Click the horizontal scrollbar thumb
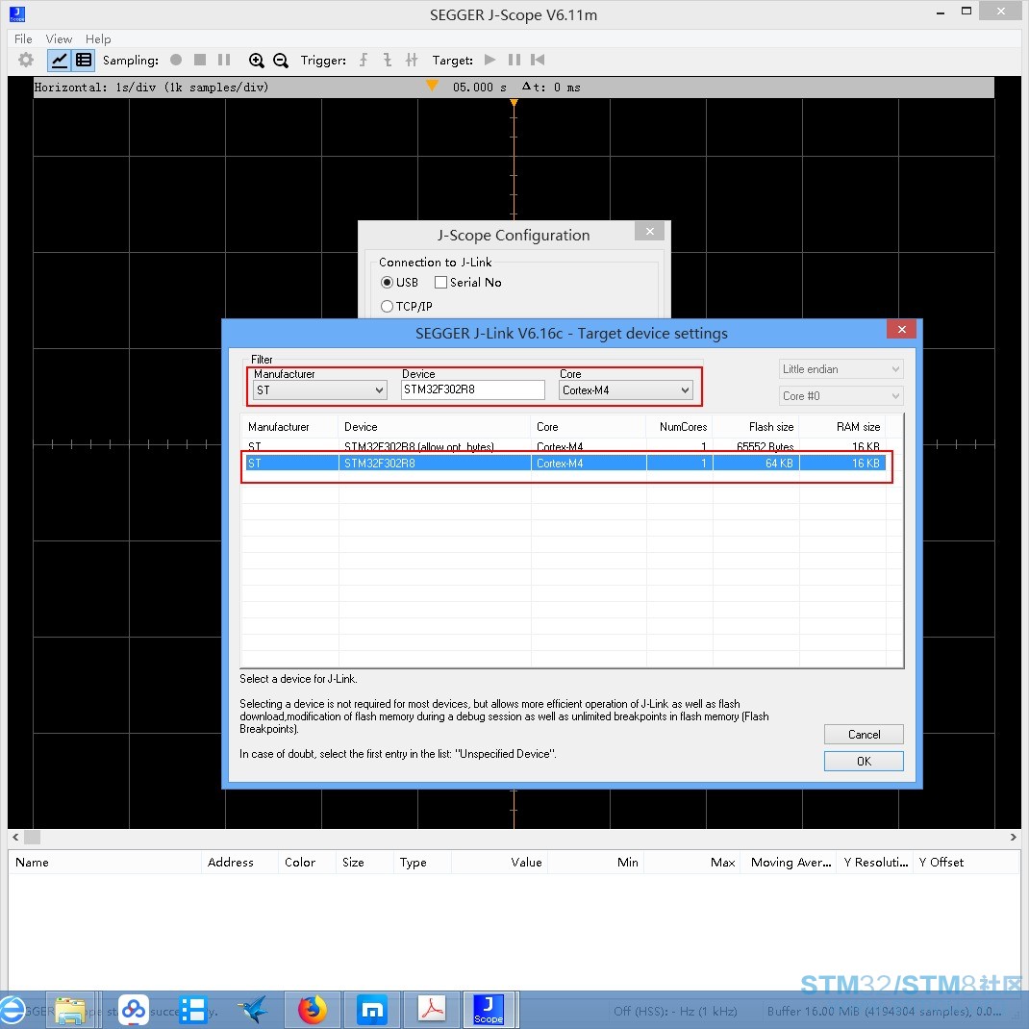Image resolution: width=1029 pixels, height=1029 pixels. 32,837
